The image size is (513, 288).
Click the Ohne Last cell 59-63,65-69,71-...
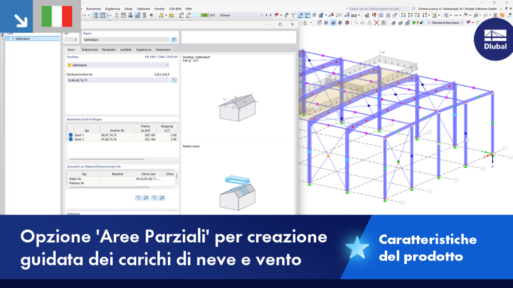point(148,178)
